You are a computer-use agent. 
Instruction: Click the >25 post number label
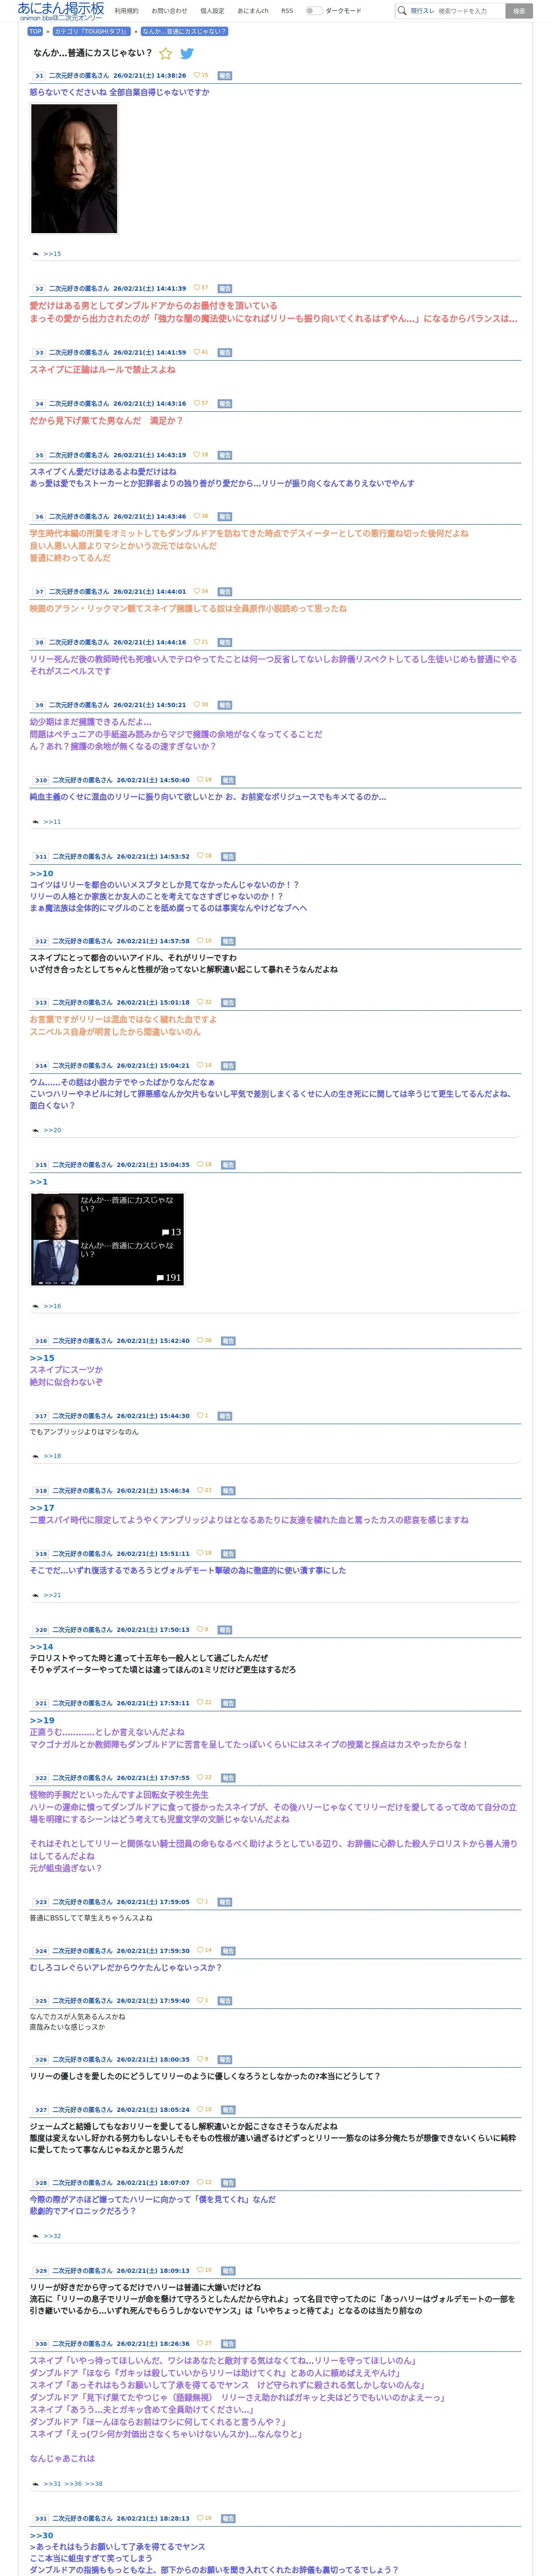click(41, 2001)
